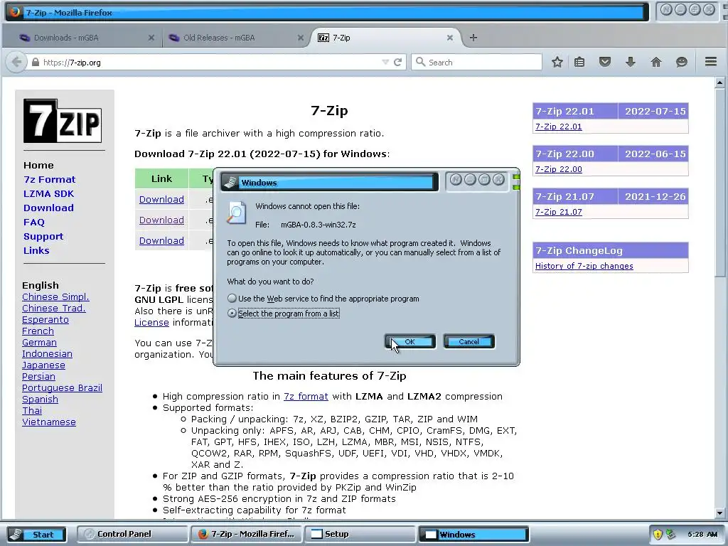The image size is (728, 546).
Task: Switch language to Persian
Action: [38, 376]
